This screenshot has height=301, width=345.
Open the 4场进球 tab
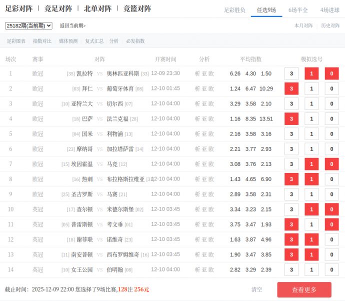[329, 10]
